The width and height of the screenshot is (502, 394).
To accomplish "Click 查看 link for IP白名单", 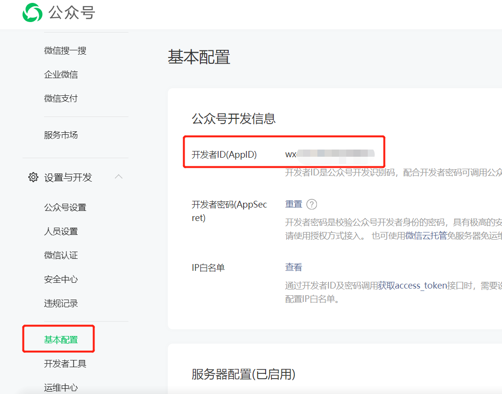I will click(293, 267).
